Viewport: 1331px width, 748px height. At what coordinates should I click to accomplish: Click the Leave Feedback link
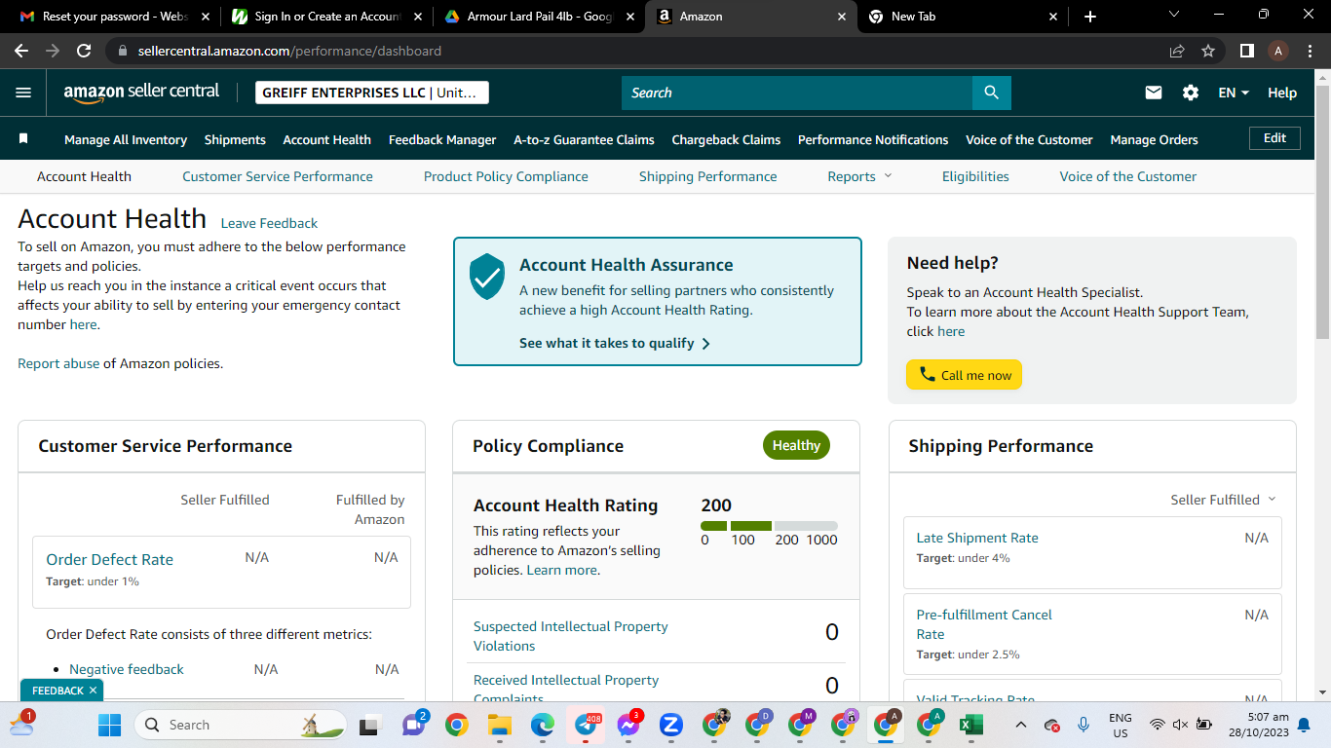(x=269, y=223)
